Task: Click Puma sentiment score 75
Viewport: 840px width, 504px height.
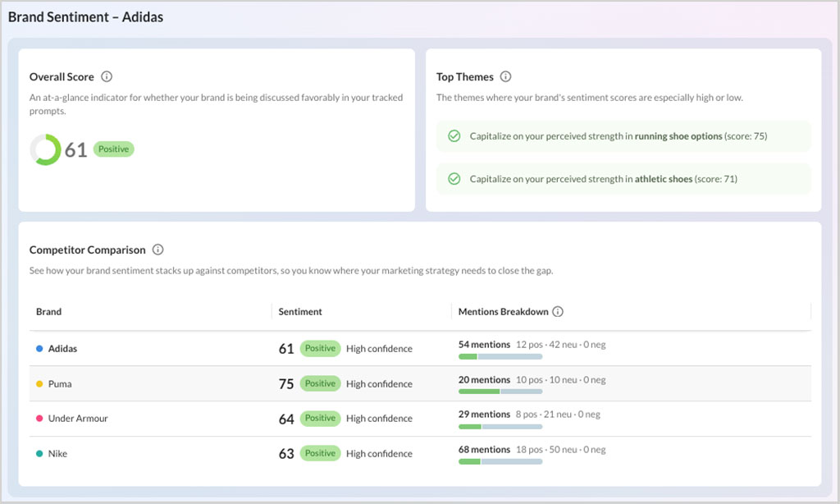Action: point(286,384)
